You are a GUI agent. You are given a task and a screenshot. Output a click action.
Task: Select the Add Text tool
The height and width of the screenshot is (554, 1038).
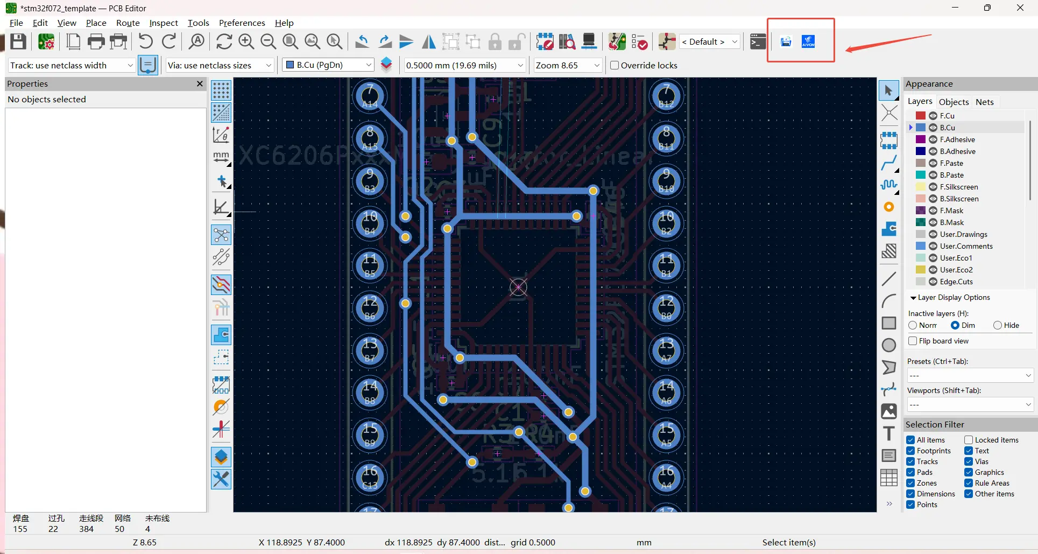889,433
